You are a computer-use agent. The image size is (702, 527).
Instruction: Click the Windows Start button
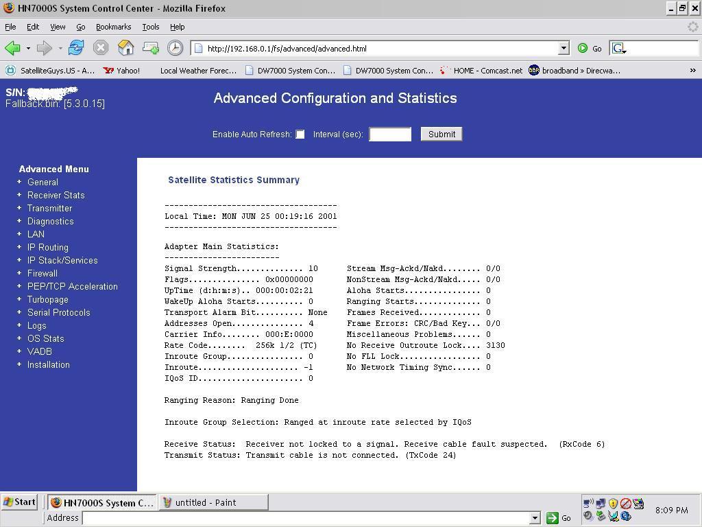(x=19, y=502)
